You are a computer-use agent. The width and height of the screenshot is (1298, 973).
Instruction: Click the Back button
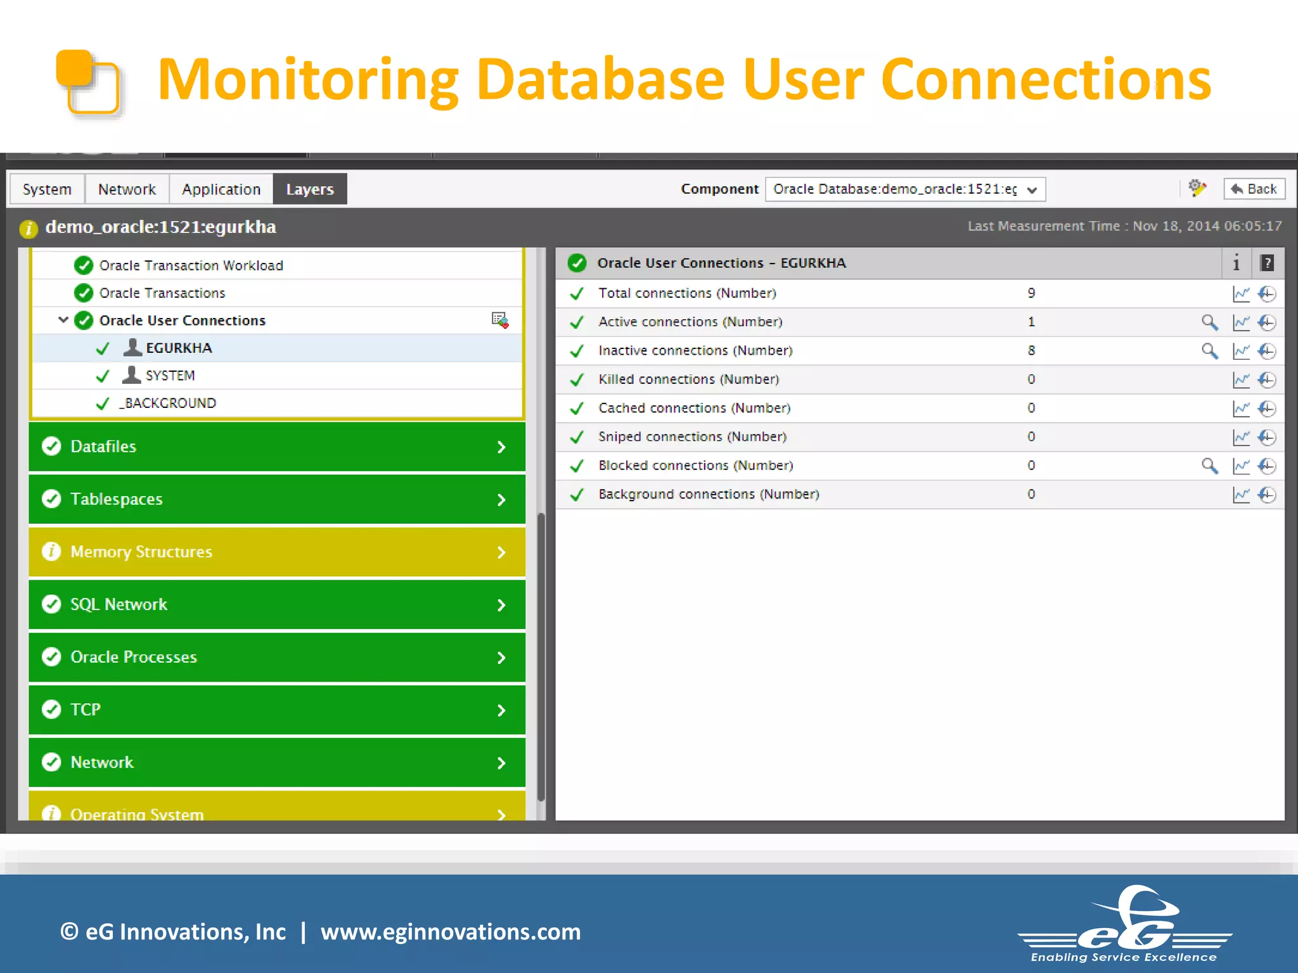pyautogui.click(x=1254, y=189)
